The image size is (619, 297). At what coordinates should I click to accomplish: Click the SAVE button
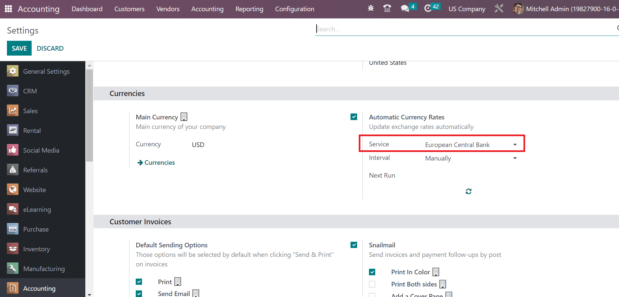19,48
